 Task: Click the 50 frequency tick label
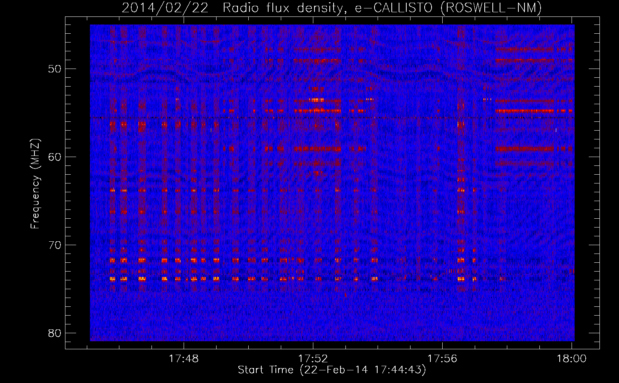point(55,69)
